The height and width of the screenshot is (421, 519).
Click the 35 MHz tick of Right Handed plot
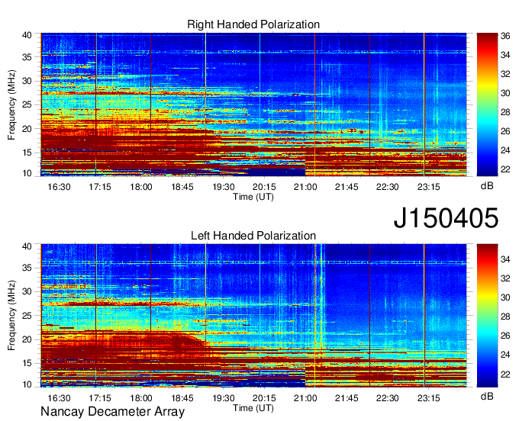click(27, 57)
